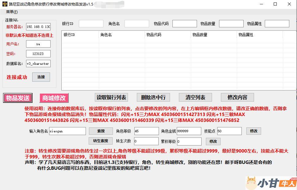Click 索搜 button beside character name
This screenshot has height=190, width=297.
(x=101, y=131)
